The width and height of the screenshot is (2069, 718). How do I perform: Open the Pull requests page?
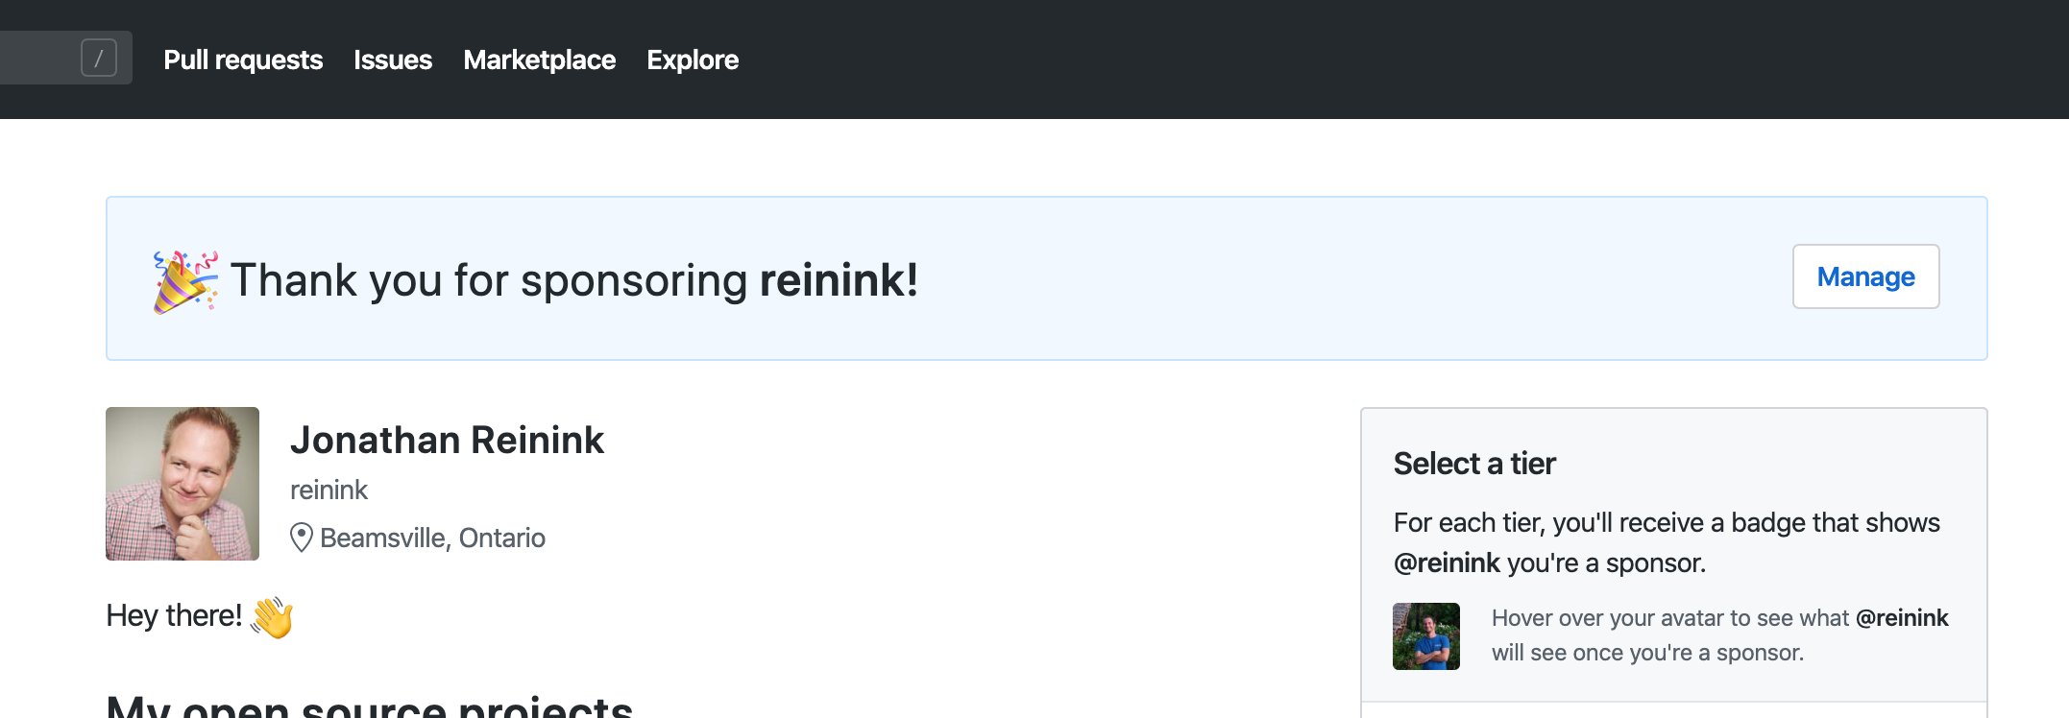(x=243, y=60)
